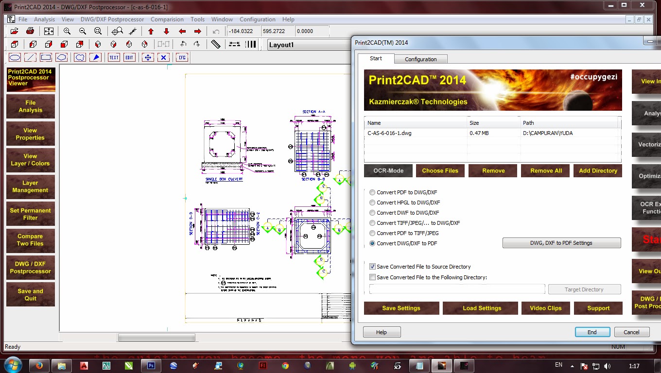
Task: Click the pan down red arrow
Action: point(166,31)
